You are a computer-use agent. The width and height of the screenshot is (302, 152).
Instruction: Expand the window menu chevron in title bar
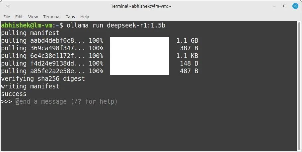(8, 6)
